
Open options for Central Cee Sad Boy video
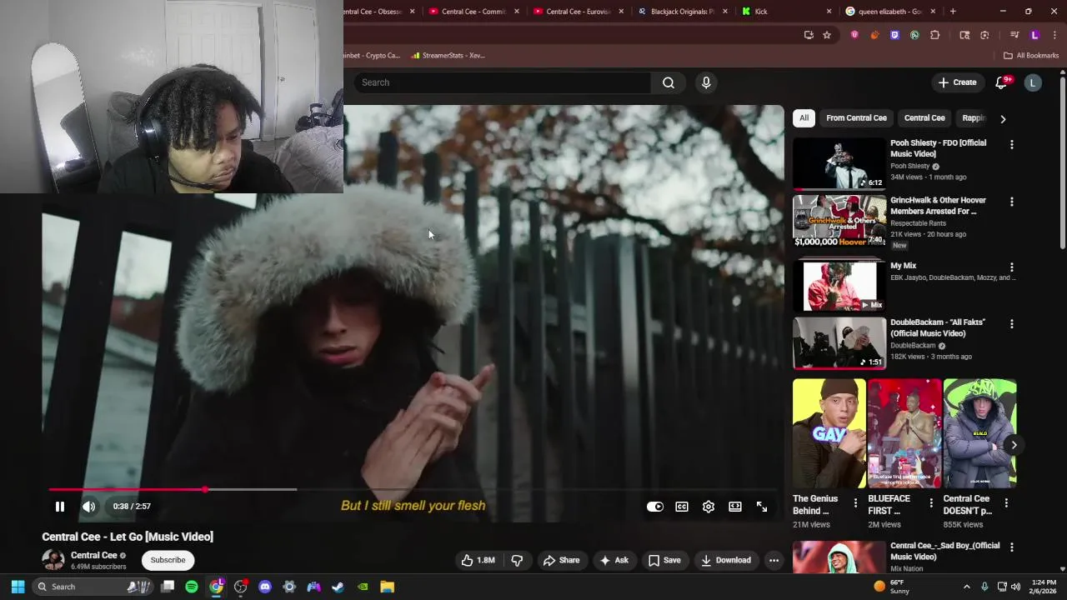[x=1012, y=547]
